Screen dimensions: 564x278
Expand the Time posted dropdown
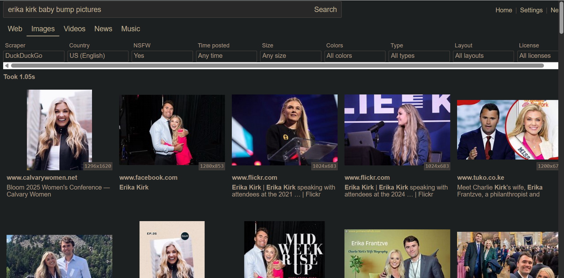pyautogui.click(x=226, y=56)
